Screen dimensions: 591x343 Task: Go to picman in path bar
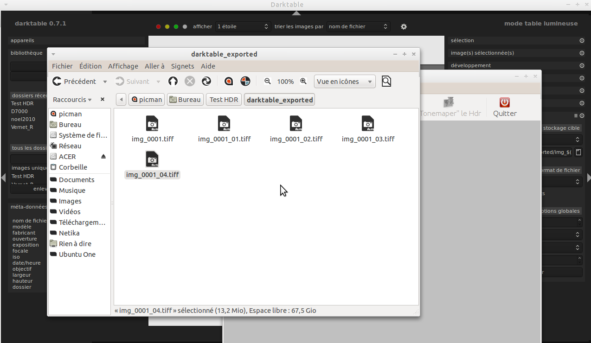[x=147, y=99]
